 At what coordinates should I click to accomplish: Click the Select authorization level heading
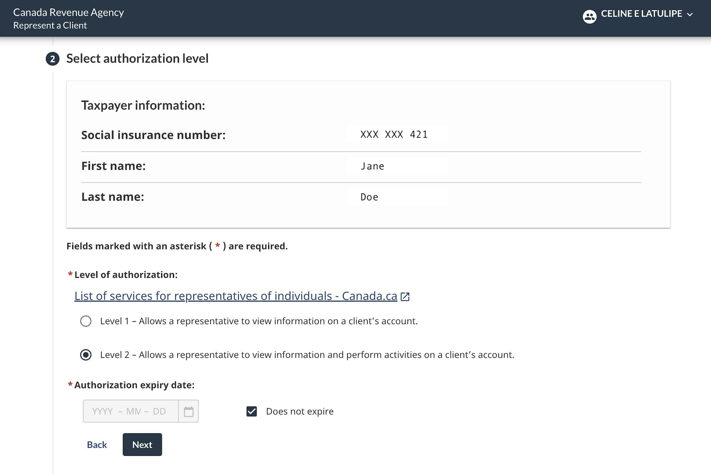[137, 58]
